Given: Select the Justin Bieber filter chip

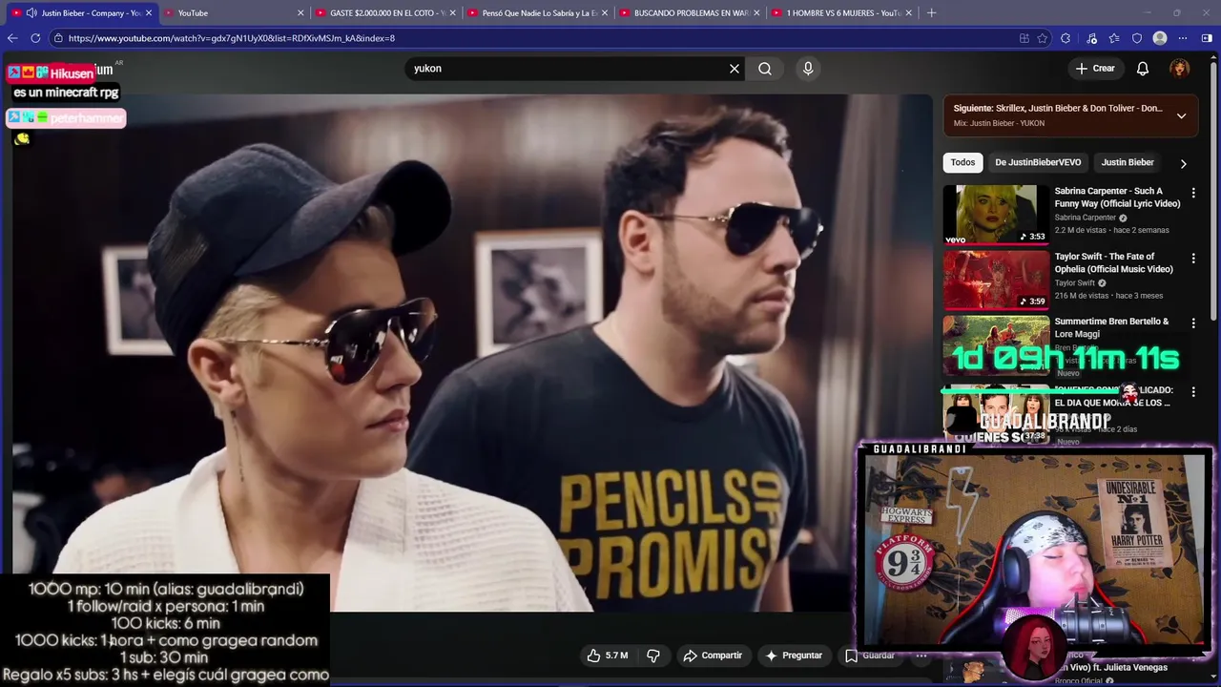Looking at the screenshot, I should click(1128, 162).
